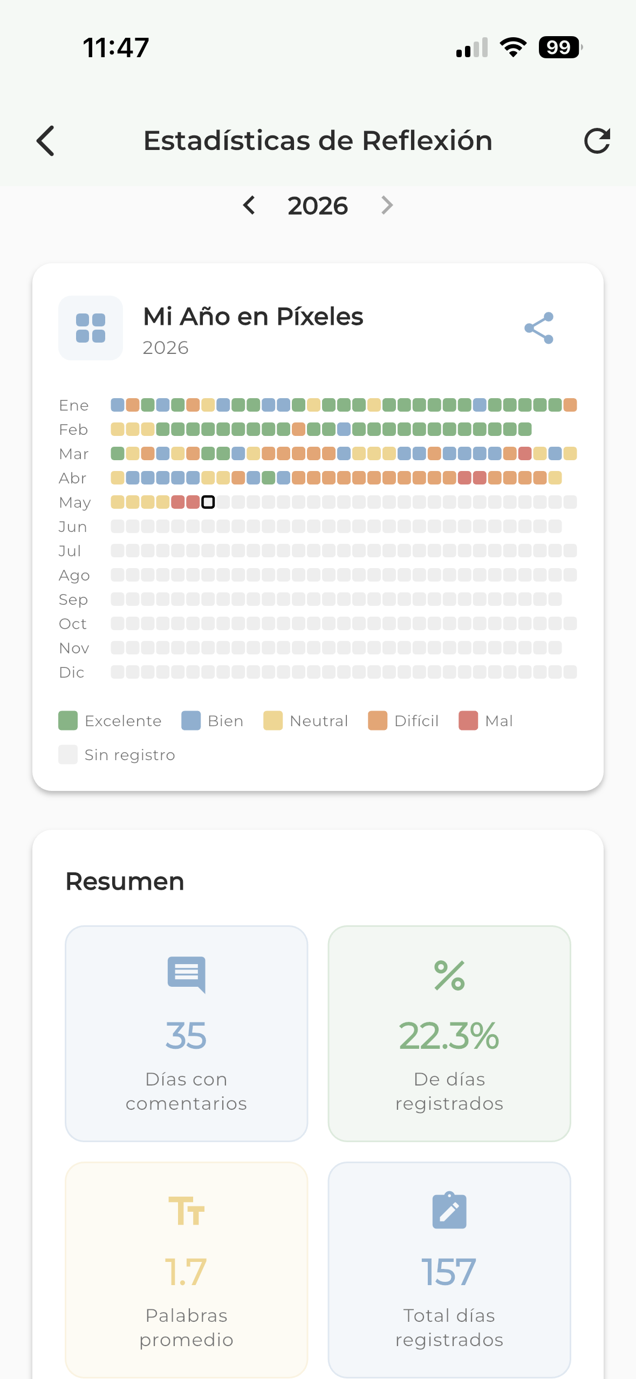This screenshot has width=636, height=1379.
Task: Tap the back arrow in header
Action: pyautogui.click(x=45, y=141)
